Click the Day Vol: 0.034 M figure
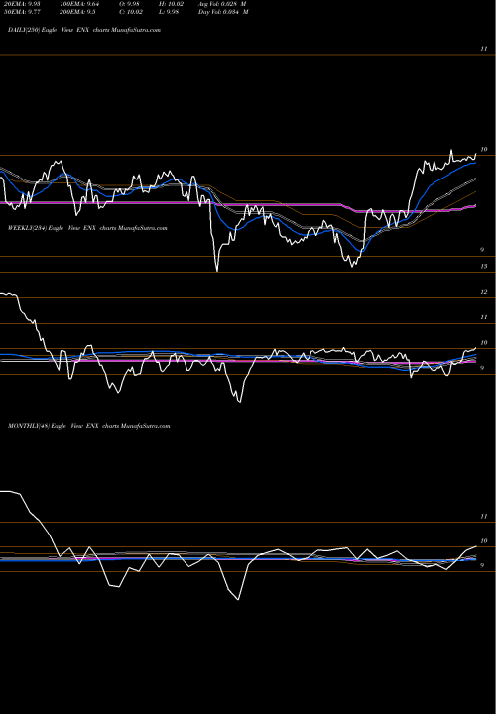Image resolution: width=496 pixels, height=714 pixels. (x=223, y=12)
